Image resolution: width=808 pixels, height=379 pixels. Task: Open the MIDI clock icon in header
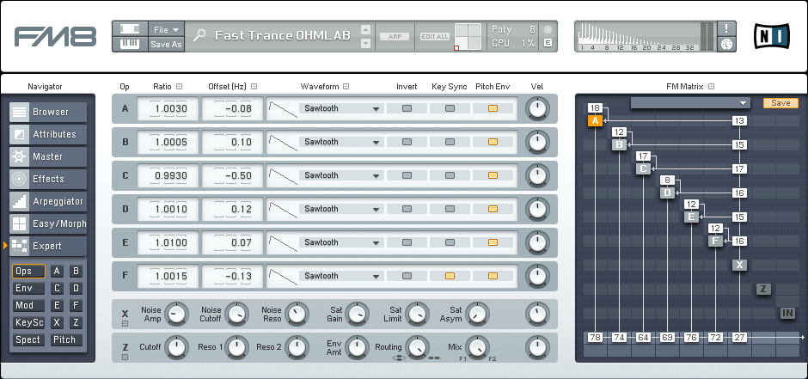726,45
